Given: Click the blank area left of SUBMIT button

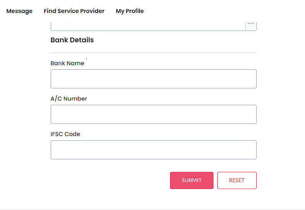Looking at the screenshot, I should click(x=111, y=180).
